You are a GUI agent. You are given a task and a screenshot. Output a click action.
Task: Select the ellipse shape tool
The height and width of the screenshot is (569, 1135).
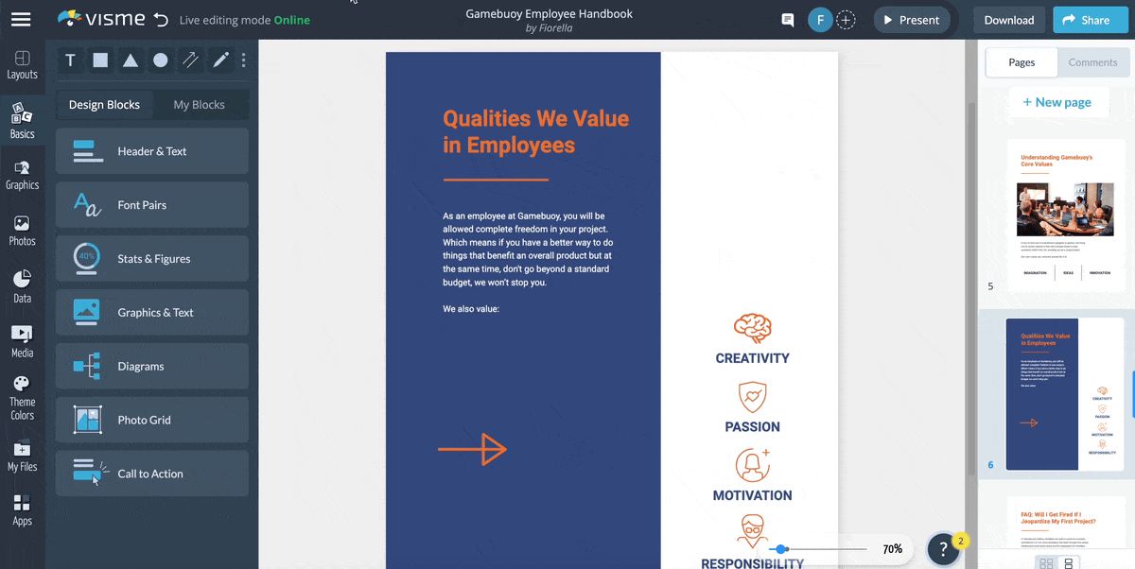(160, 60)
